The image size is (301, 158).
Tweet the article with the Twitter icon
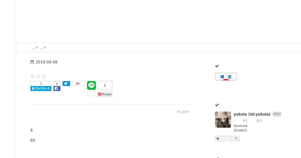pos(66,84)
